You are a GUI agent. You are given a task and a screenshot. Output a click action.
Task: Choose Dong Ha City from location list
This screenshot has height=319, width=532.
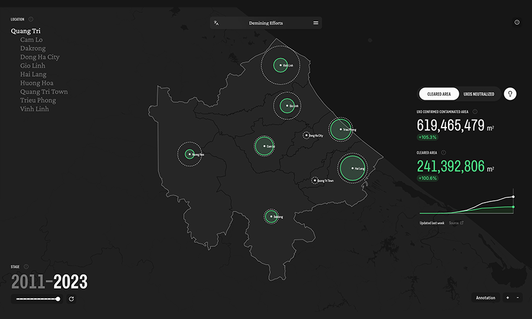(40, 57)
